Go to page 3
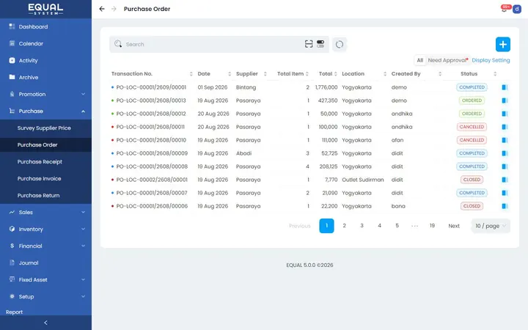Image resolution: width=528 pixels, height=330 pixels. pos(362,226)
